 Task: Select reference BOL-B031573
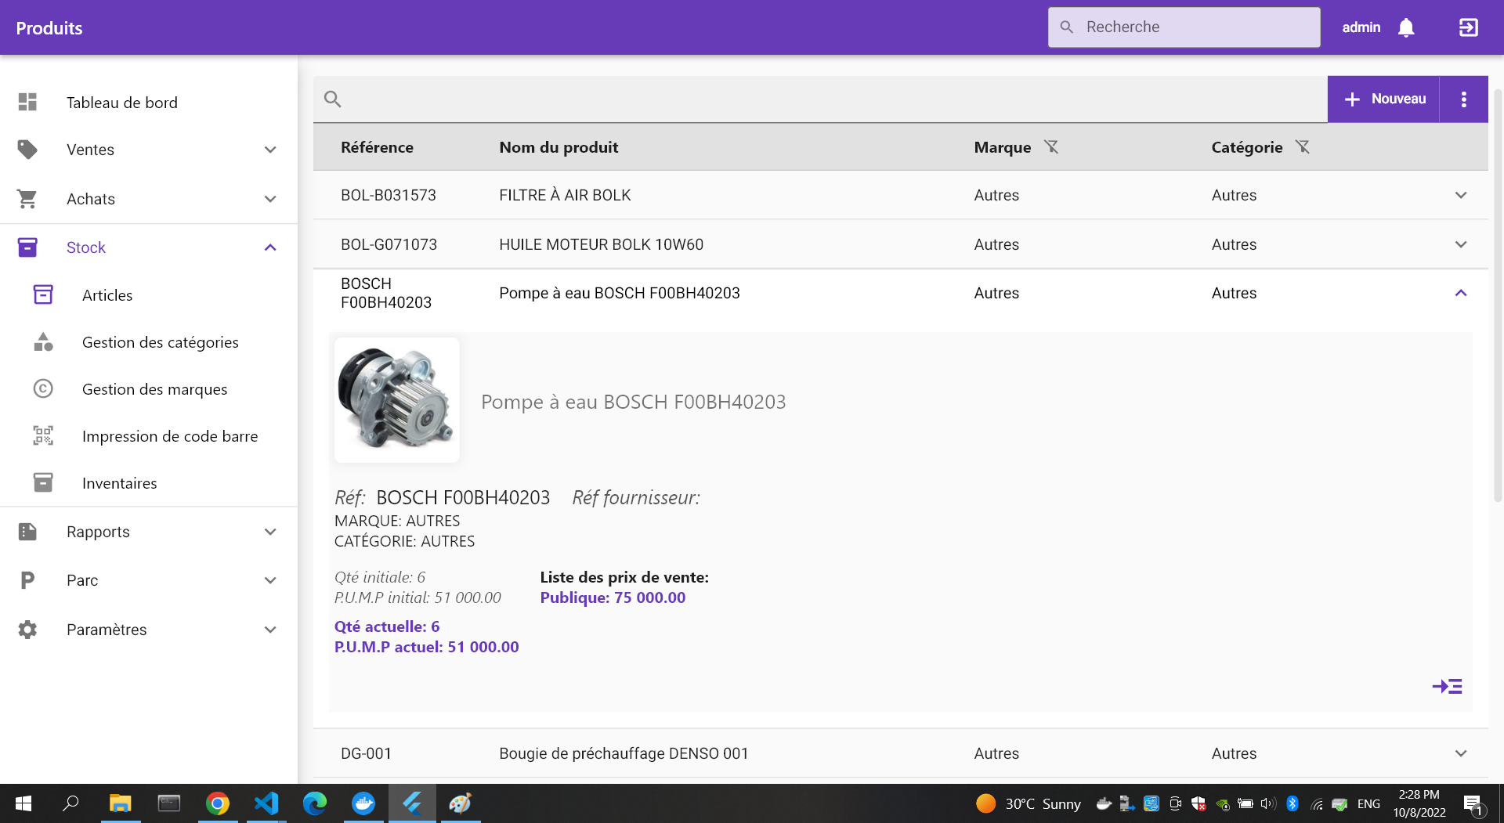[x=389, y=195]
